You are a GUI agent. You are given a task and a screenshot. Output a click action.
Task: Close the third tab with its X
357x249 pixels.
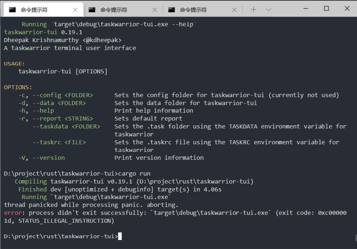(234, 9)
